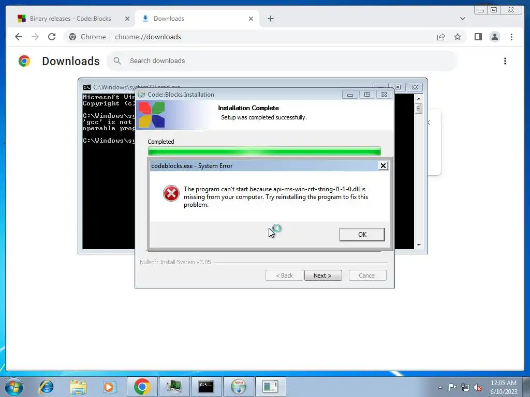This screenshot has height=397, width=530.
Task: Click the cmd window scroll down arrow
Action: click(x=419, y=245)
